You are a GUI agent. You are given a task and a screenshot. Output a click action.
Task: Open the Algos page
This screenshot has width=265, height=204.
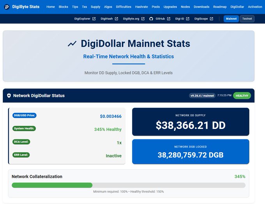[x=108, y=7]
